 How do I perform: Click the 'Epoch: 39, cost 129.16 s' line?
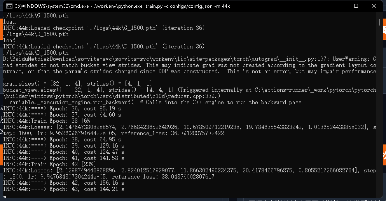tap(64, 146)
